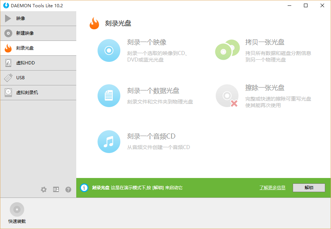Click the 擦除一张光盘 title text

(x=265, y=88)
